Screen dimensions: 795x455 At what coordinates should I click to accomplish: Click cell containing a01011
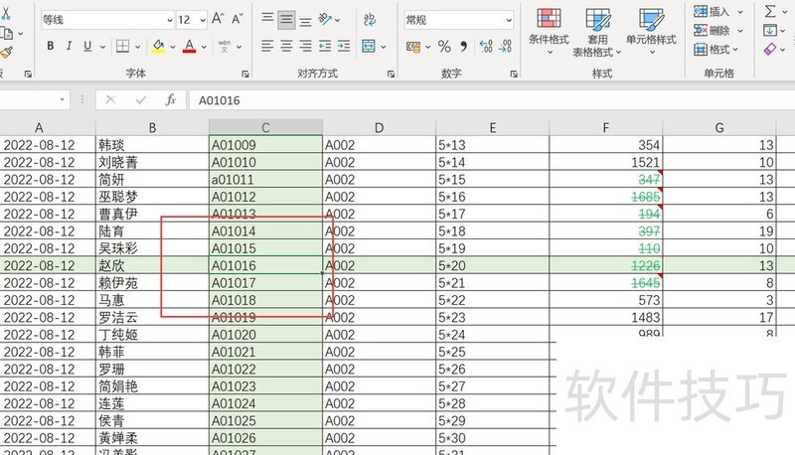click(265, 180)
